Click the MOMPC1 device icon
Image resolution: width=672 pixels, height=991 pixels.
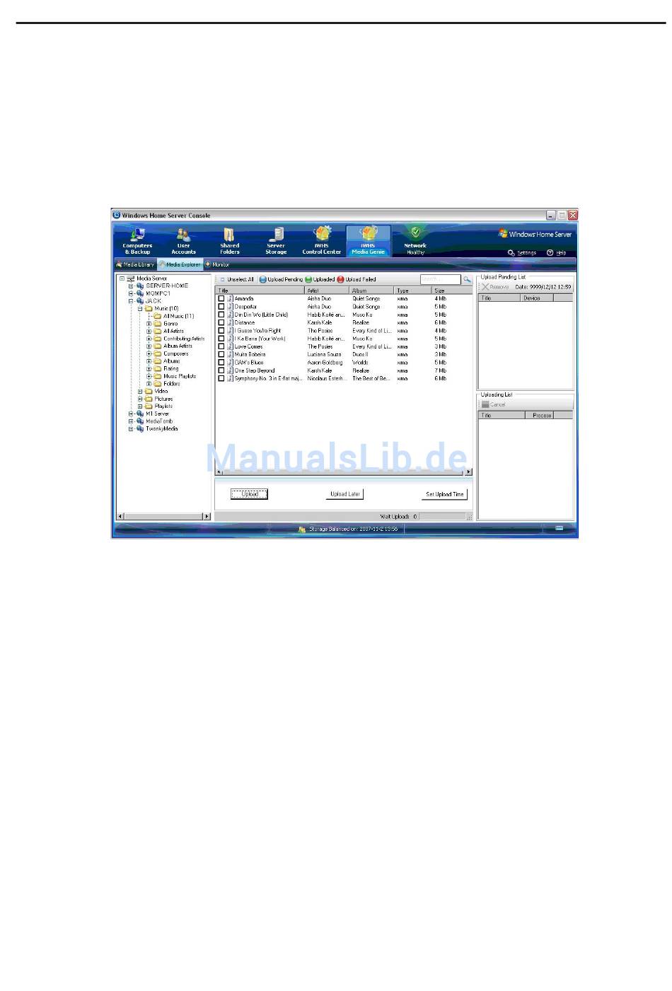[140, 293]
